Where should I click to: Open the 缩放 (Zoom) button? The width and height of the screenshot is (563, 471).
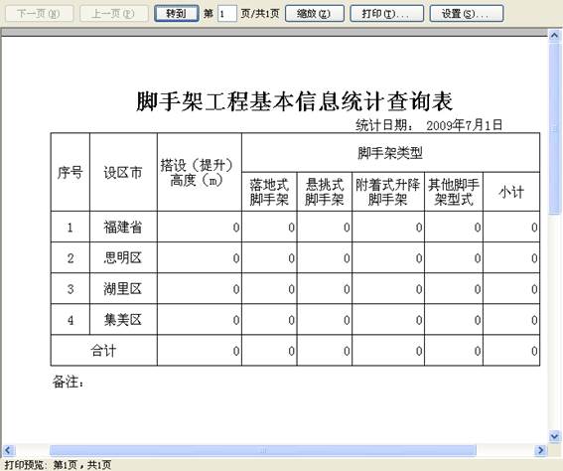[x=315, y=14]
